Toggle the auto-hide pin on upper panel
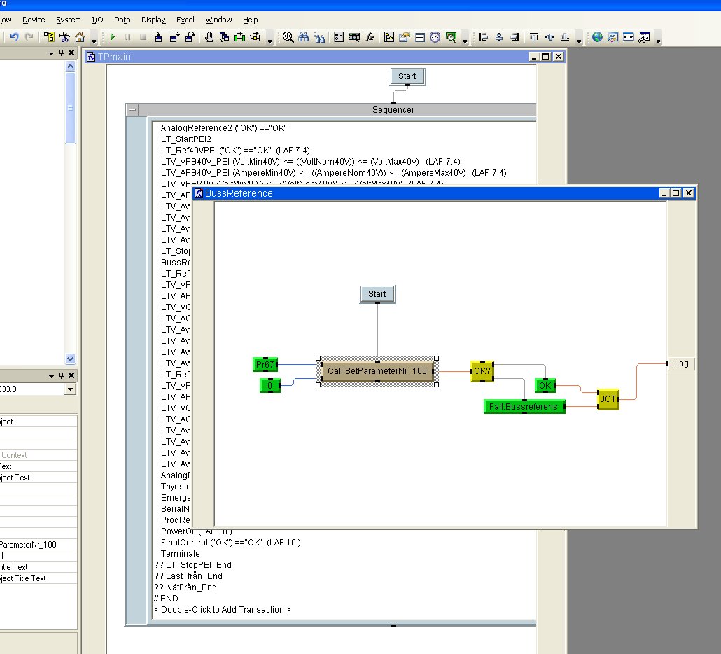The height and width of the screenshot is (654, 721). [61, 53]
